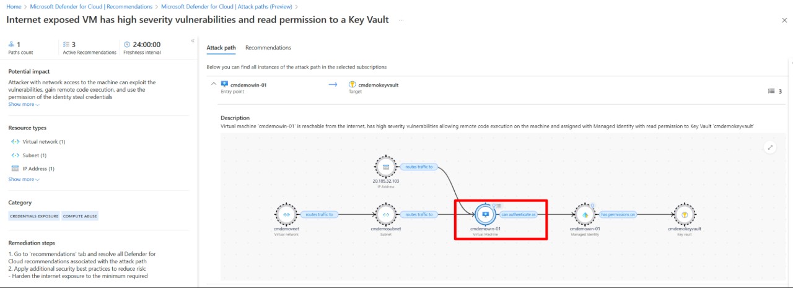Select the cmdemokeyvault Key vault node
793x288 pixels.
(685, 214)
